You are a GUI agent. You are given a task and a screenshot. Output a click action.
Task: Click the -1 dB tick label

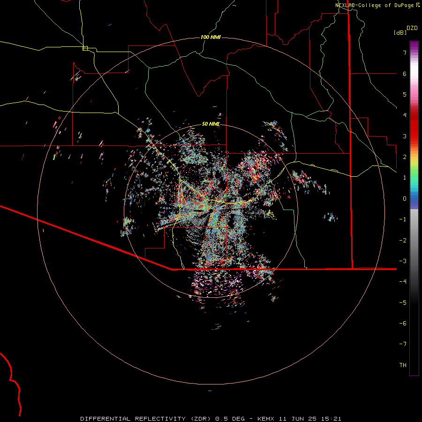tap(403, 219)
